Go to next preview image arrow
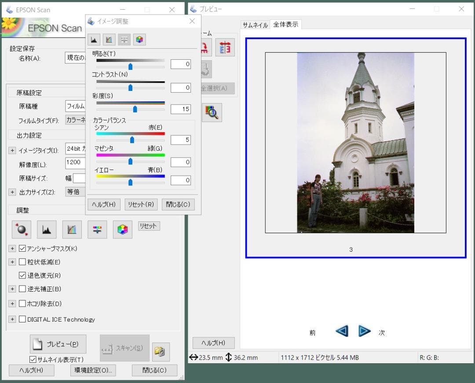475x383 pixels. [364, 331]
